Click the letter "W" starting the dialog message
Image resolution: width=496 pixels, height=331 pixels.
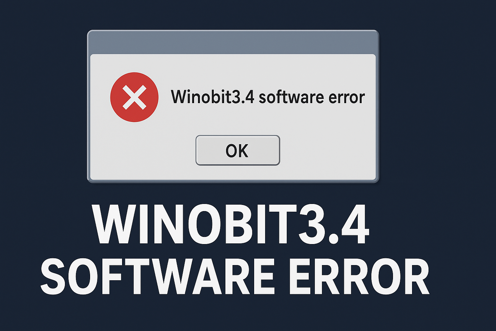coord(179,97)
